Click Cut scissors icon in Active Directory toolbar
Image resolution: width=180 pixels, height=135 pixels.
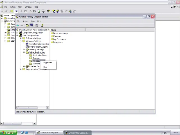coord(21,11)
